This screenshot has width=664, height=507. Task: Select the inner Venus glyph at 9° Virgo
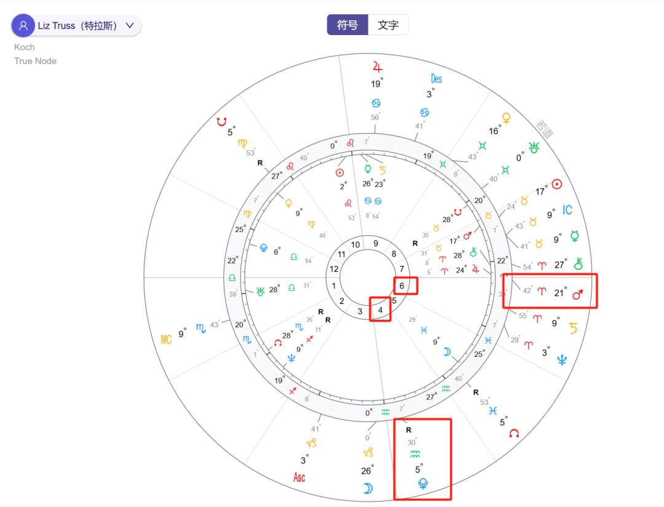pyautogui.click(x=288, y=203)
